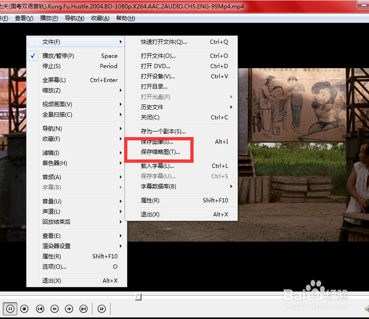Select 停止(S) in the context menu
The width and height of the screenshot is (369, 319).
click(76, 66)
